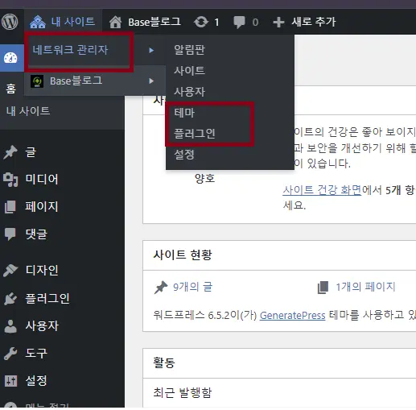Open 글 sidebar menu
The image size is (416, 410).
pos(31,152)
